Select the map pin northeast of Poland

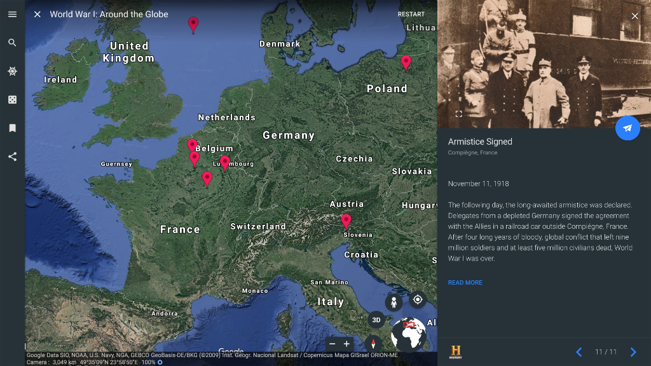point(406,63)
